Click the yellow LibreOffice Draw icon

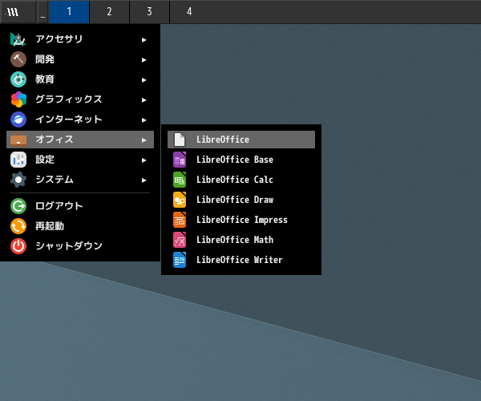coord(180,200)
